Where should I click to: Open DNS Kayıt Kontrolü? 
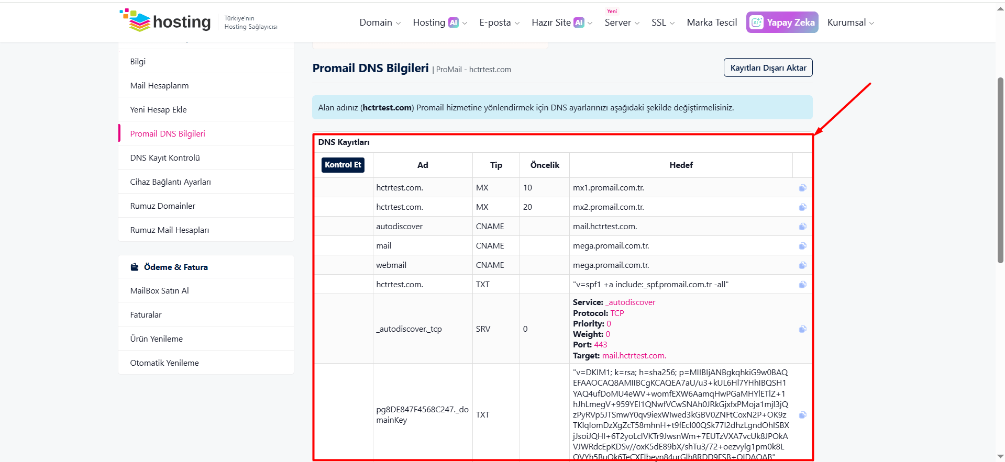click(x=206, y=157)
